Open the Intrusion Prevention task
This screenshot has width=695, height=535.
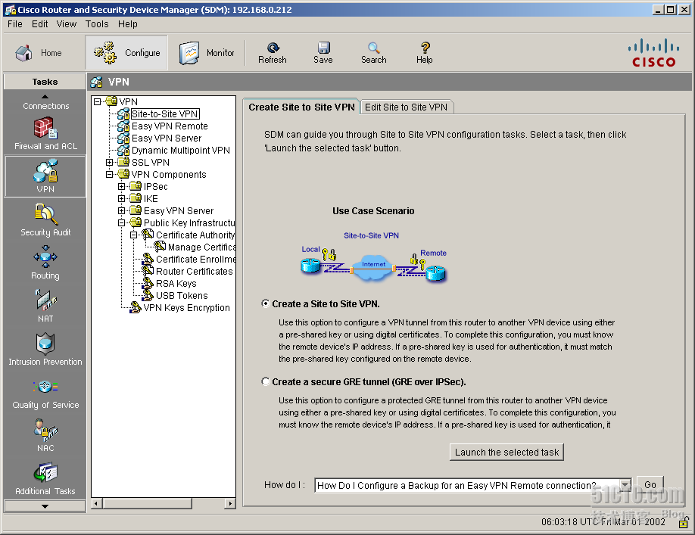pos(45,349)
